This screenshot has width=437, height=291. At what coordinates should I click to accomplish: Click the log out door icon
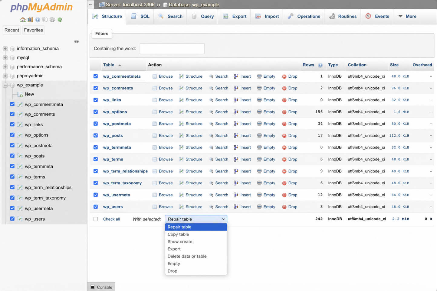click(30, 20)
